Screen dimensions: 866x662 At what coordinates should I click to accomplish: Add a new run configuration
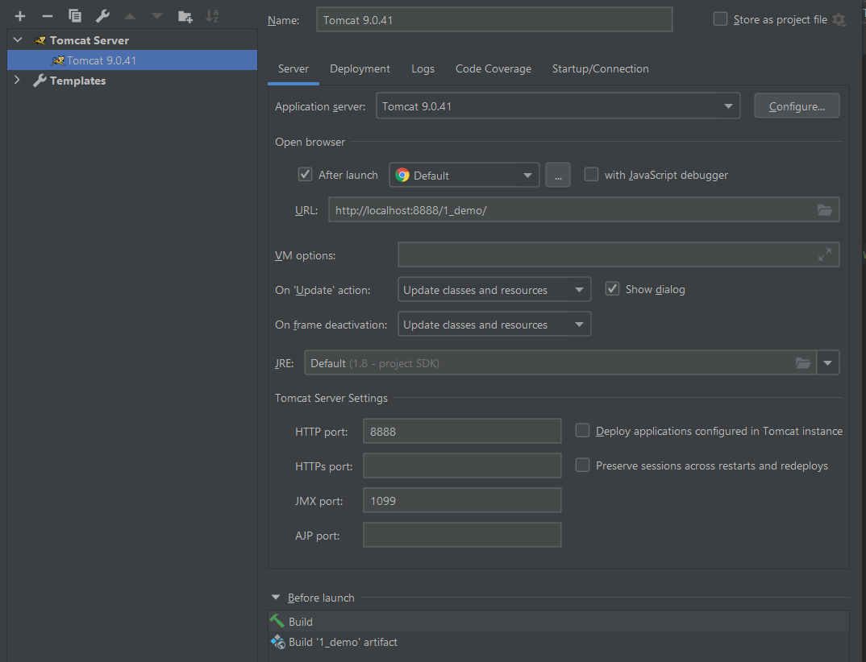tap(19, 15)
